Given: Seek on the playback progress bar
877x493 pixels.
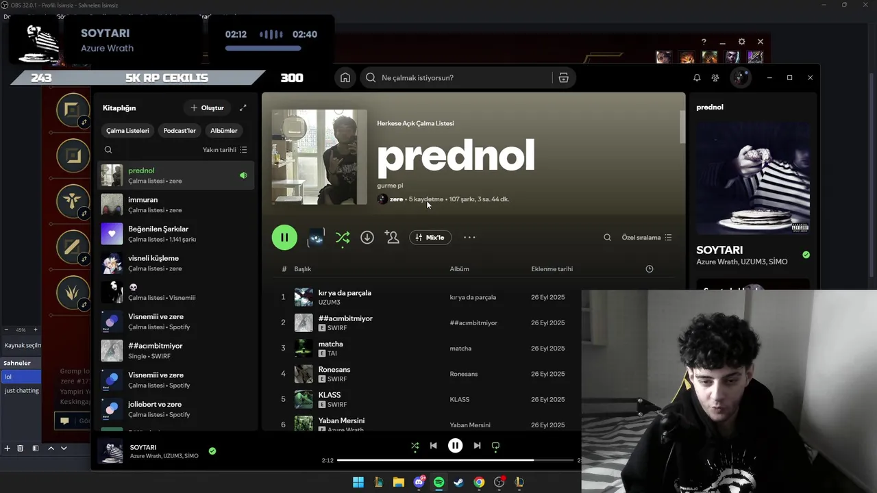Looking at the screenshot, I should (455, 460).
